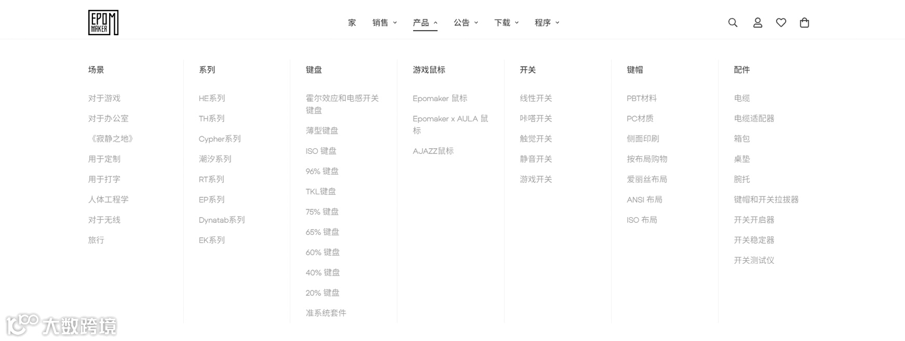Open 爱丽丝布局 link
905x341 pixels.
(x=647, y=179)
